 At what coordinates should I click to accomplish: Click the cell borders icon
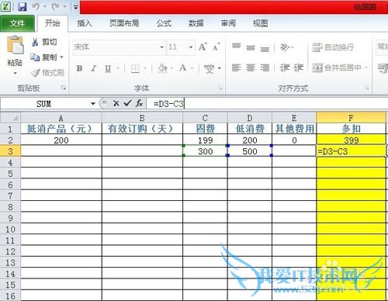point(135,69)
